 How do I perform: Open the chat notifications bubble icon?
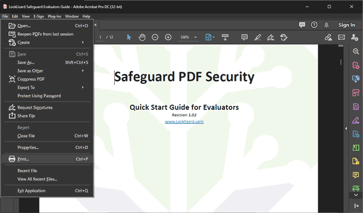[x=302, y=25]
